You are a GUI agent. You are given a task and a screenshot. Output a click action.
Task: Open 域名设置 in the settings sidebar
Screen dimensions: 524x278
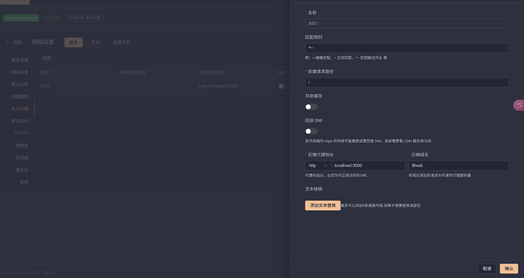20,60
